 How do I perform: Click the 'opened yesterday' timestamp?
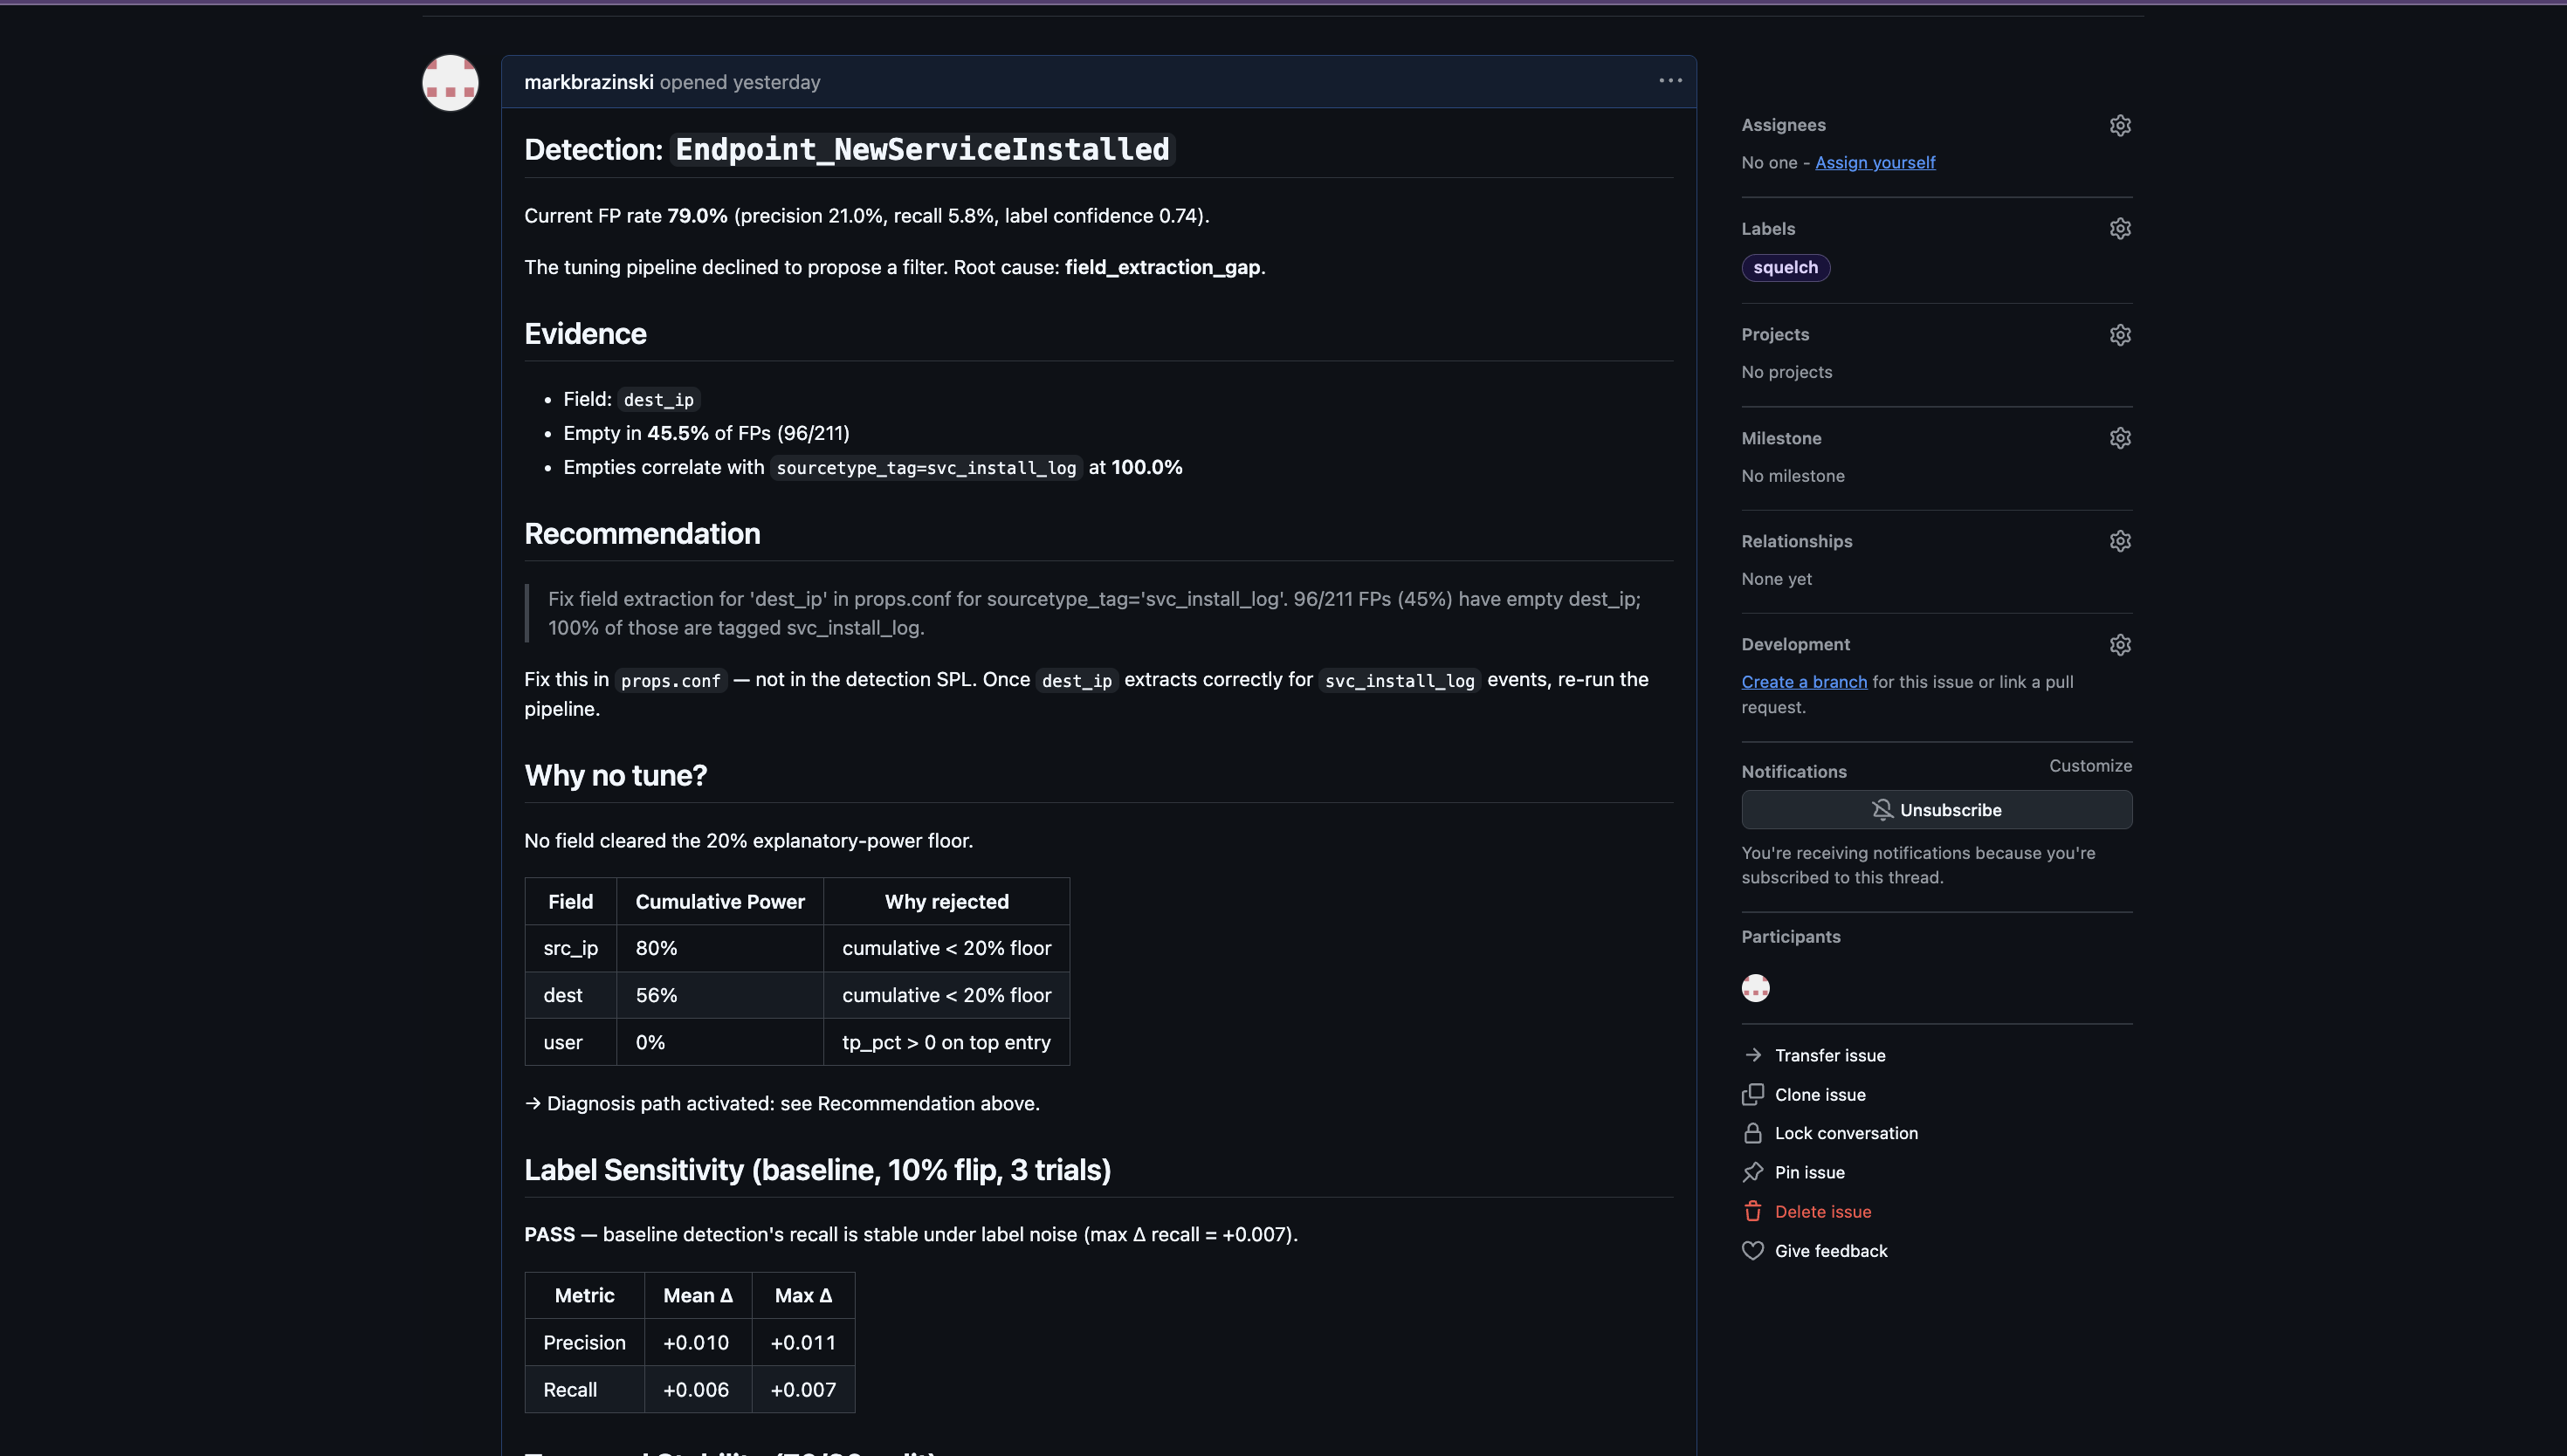[739, 82]
